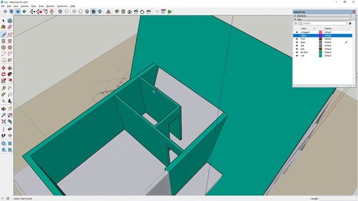
Task: Open Dashes Default for floor tag
Action: (328, 39)
